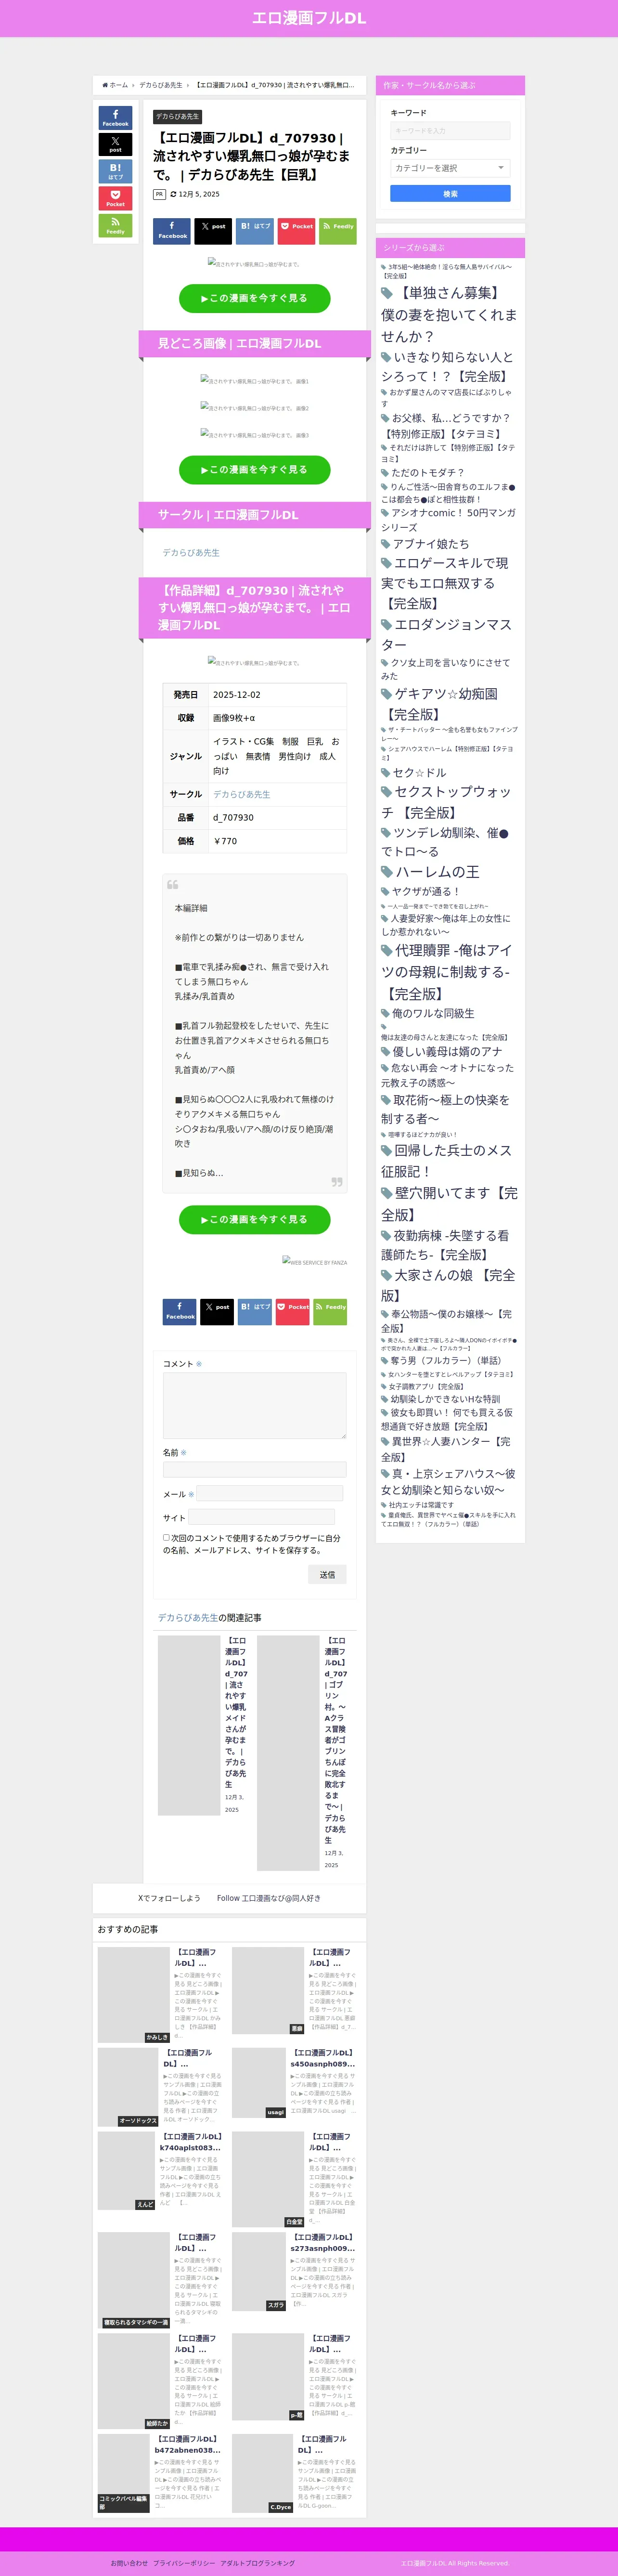
Task: Click tag icon beside ハーレムの王
Action: (387, 871)
